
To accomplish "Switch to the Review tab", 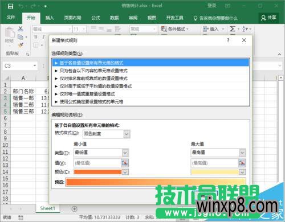I will [x=133, y=18].
